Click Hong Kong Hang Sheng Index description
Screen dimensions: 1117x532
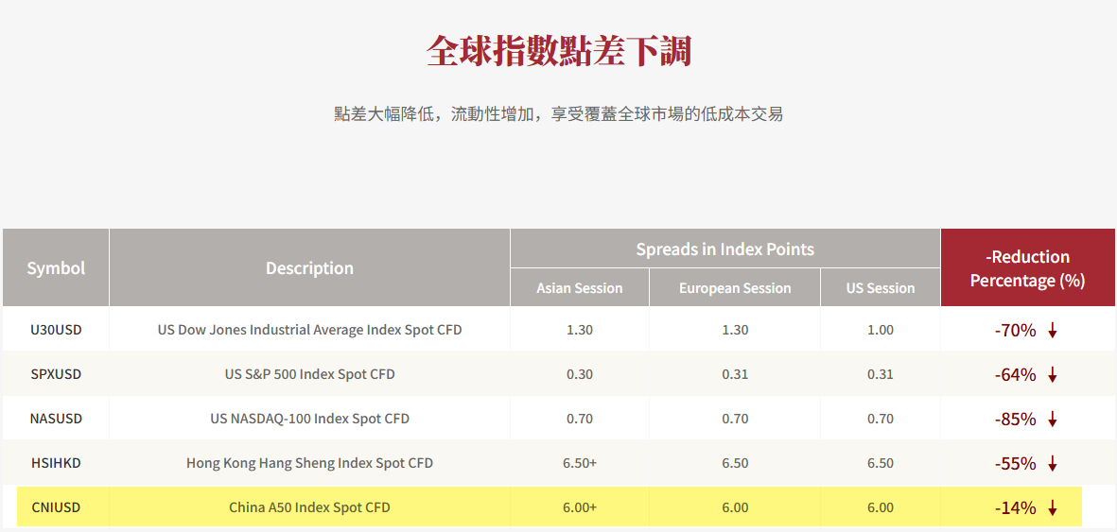click(x=309, y=464)
